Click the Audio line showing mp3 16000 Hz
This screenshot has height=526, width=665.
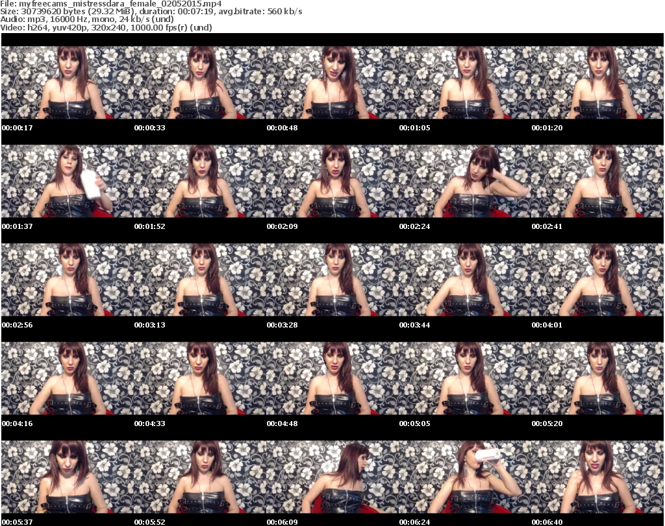[87, 19]
